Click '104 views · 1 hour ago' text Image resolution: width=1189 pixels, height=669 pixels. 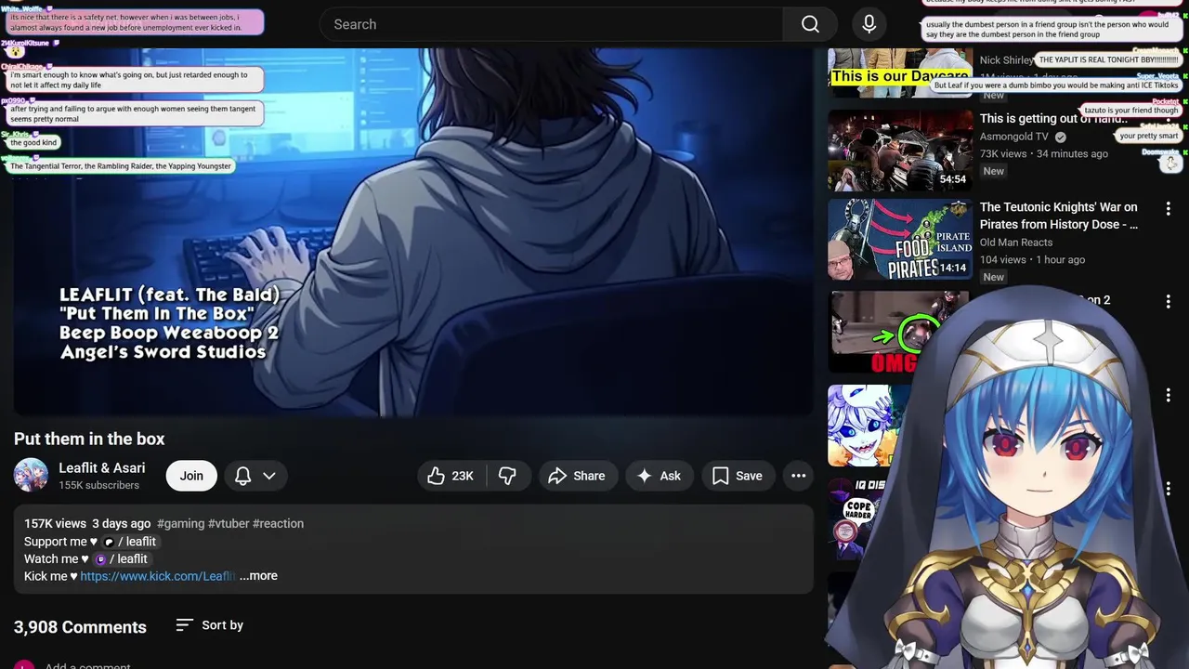1032,259
